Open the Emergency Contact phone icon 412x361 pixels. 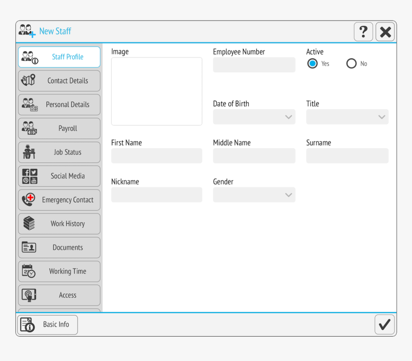29,200
